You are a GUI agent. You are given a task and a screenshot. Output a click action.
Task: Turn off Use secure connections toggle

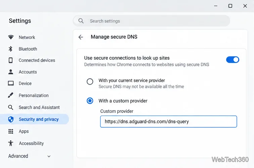click(232, 59)
